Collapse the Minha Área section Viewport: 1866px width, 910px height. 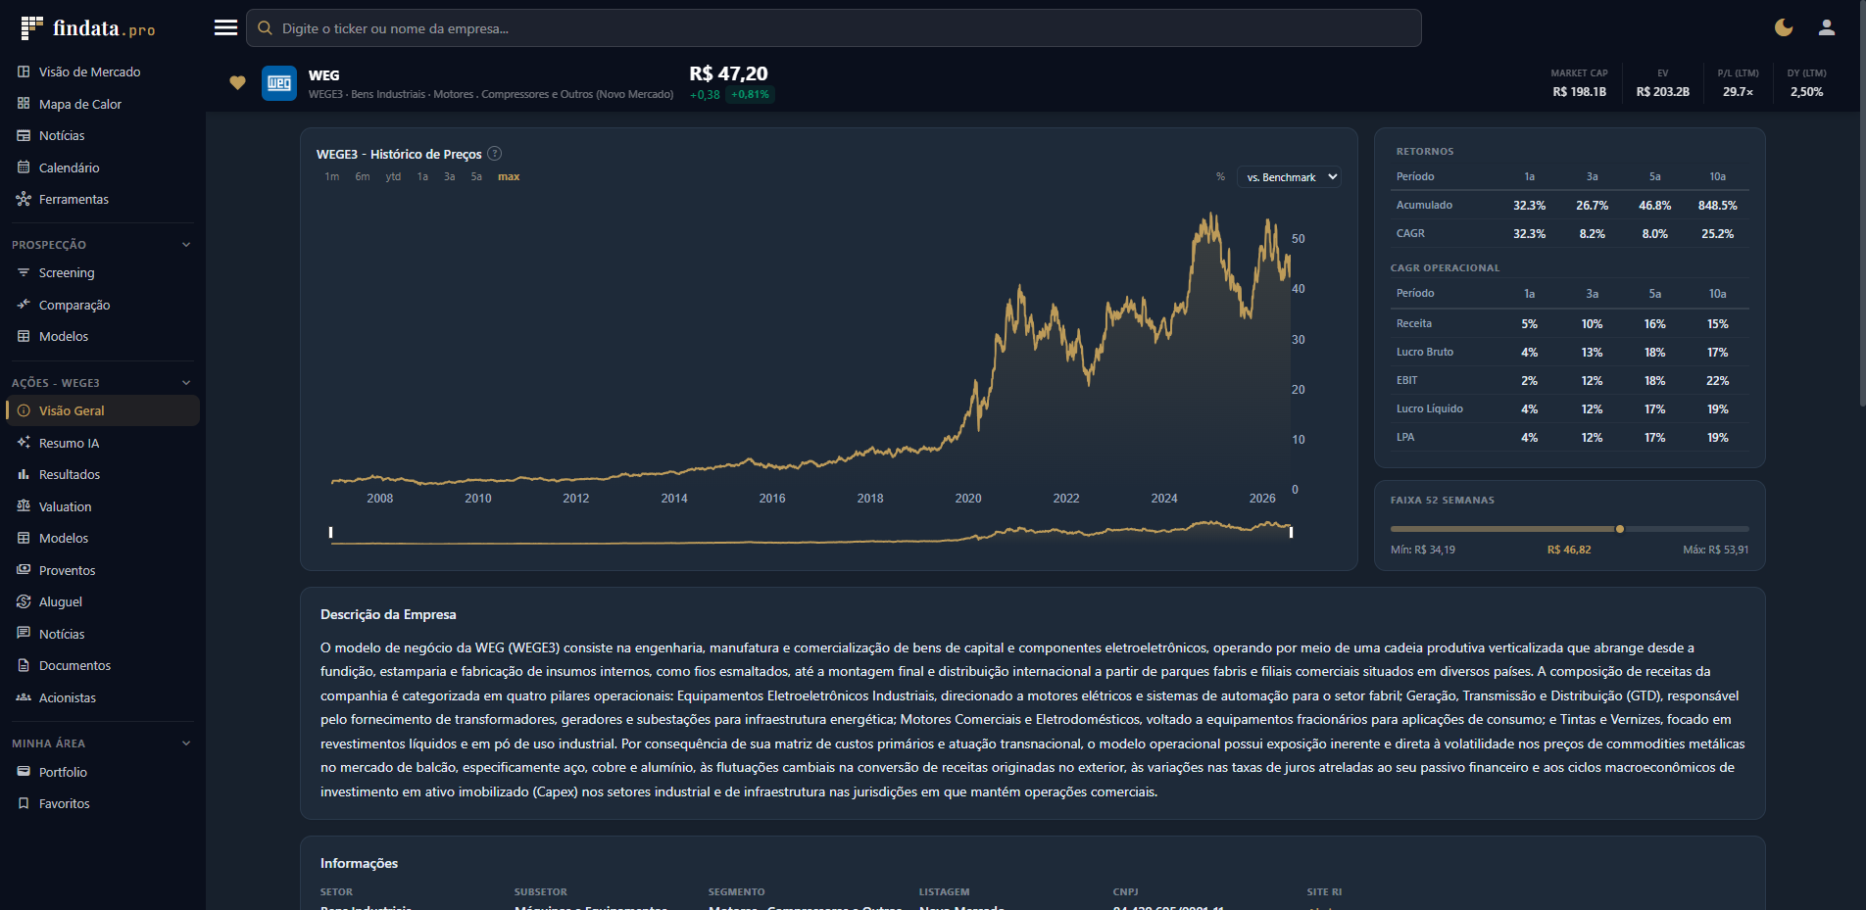(x=186, y=743)
